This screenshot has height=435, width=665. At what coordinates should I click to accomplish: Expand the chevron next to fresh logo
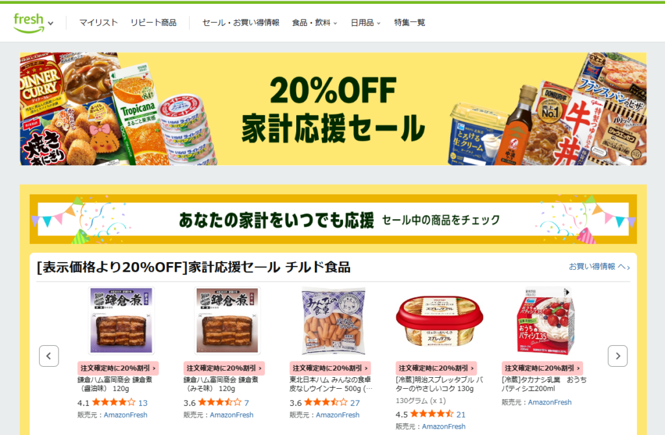(x=51, y=23)
